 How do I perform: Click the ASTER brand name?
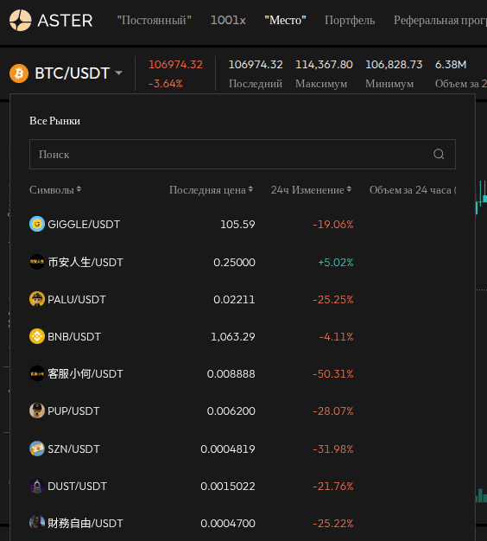pos(65,21)
